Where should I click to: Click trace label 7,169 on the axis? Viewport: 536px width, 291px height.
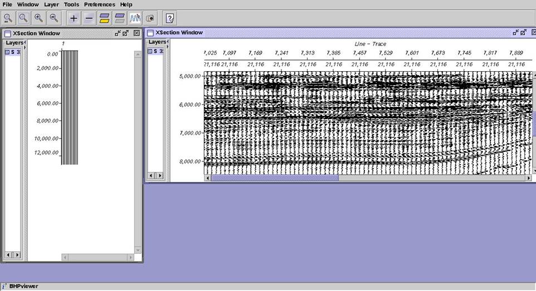pos(255,53)
